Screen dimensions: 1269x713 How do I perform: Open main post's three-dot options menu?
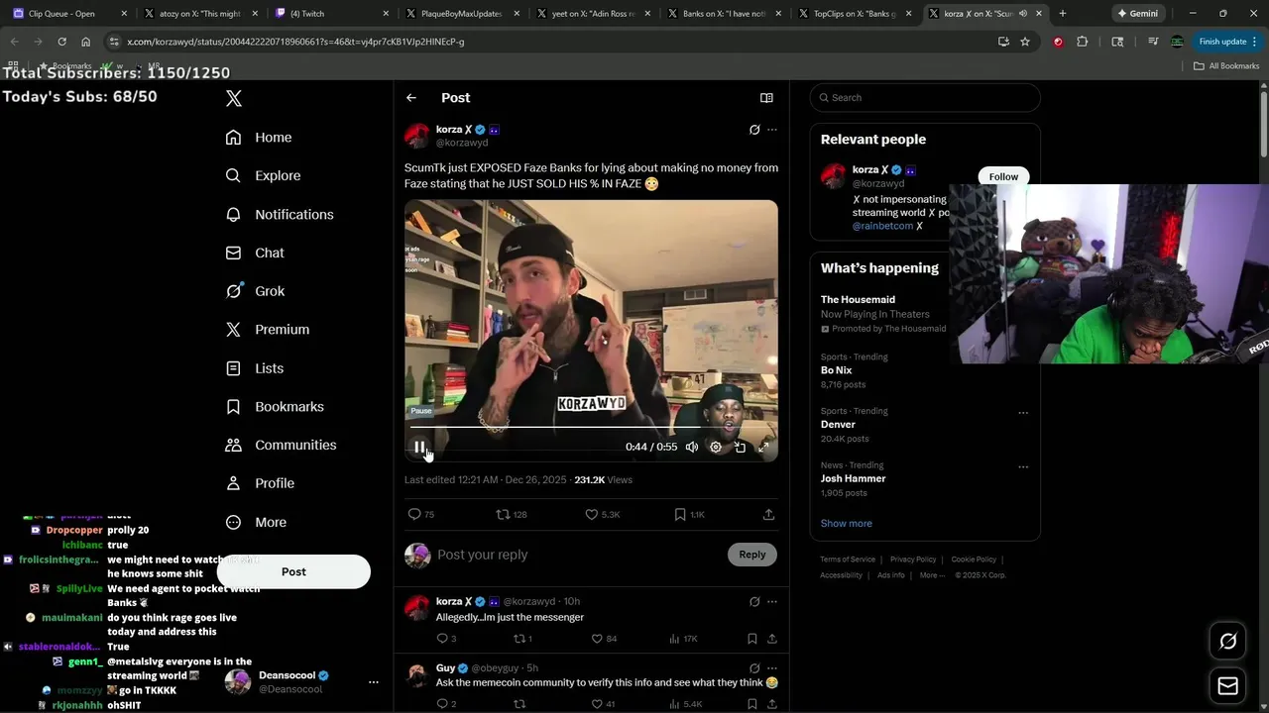tap(772, 130)
